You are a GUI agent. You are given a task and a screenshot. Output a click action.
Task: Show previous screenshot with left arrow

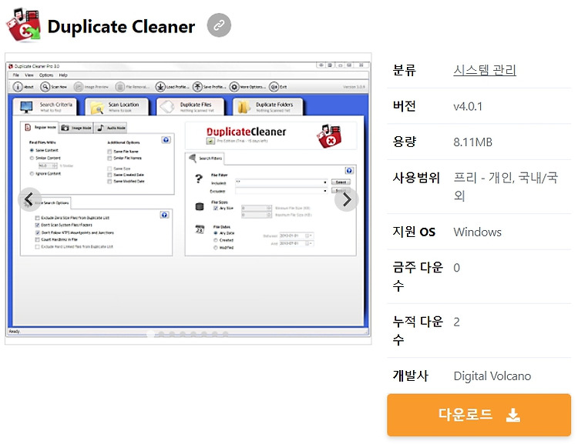(x=29, y=199)
